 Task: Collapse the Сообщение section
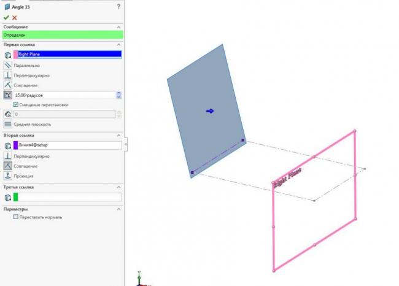pos(118,27)
